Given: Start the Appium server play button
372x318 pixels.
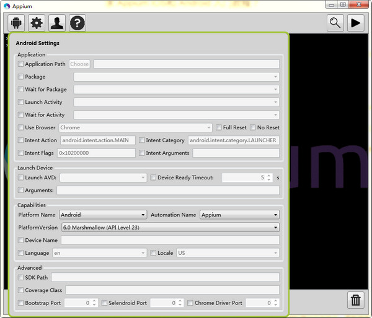Looking at the screenshot, I should [x=356, y=24].
